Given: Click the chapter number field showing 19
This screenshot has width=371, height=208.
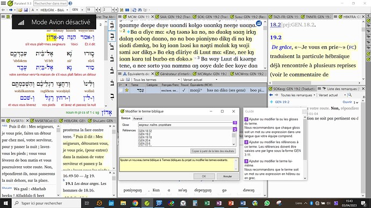Looking at the screenshot, I should click(90, 10).
